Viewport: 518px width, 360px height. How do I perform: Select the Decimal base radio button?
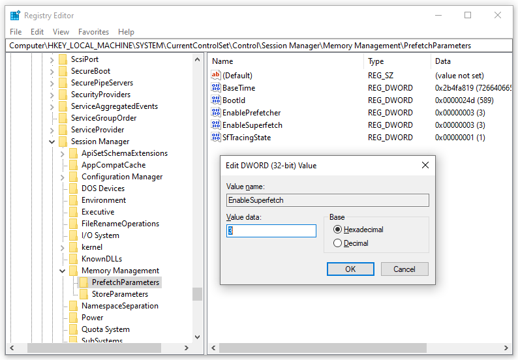(337, 243)
